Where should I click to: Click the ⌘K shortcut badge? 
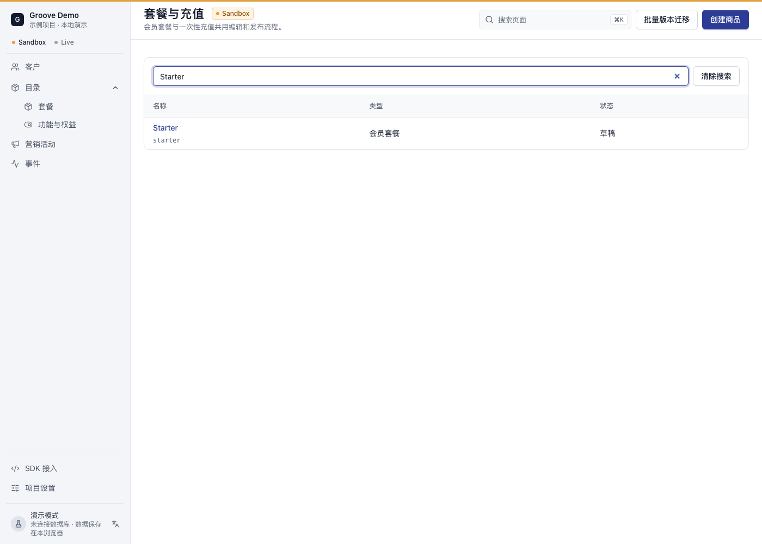619,20
